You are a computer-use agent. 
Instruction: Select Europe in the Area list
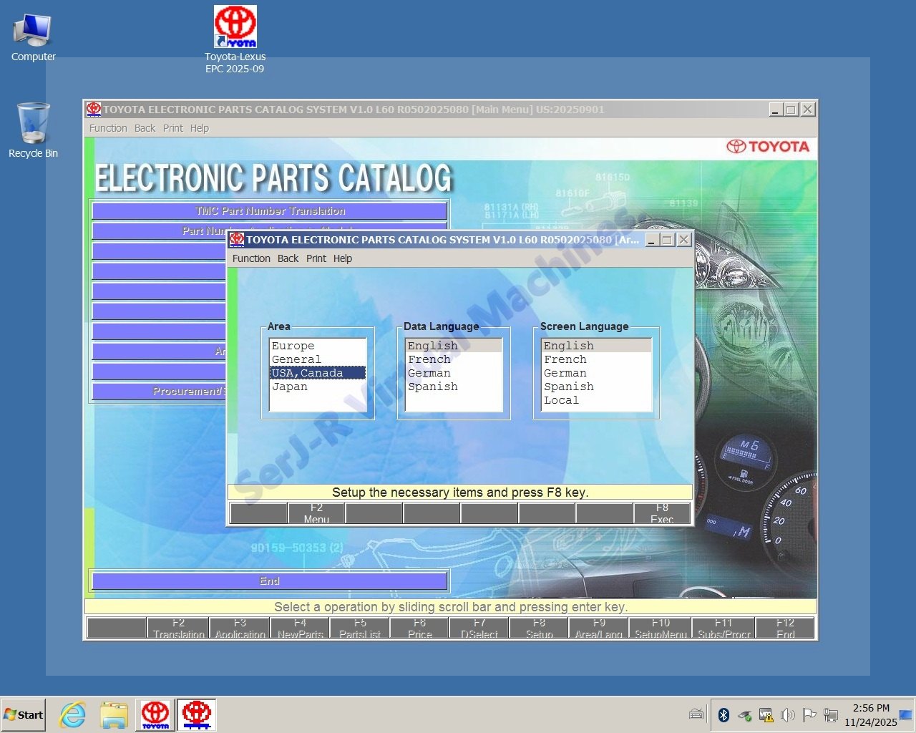pos(293,346)
